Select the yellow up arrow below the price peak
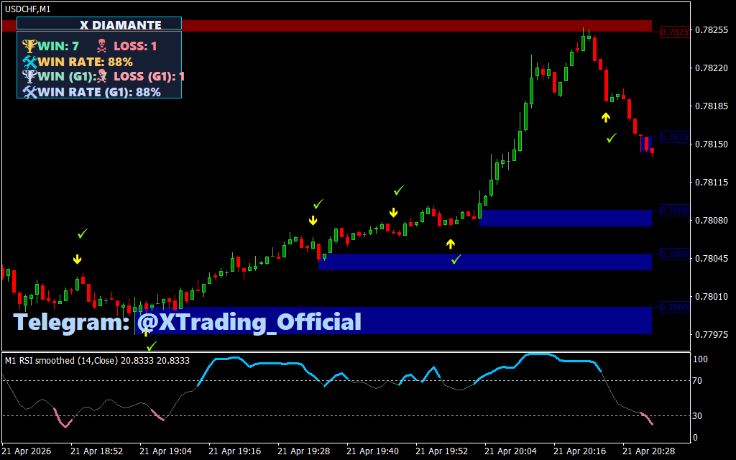Image resolution: width=736 pixels, height=460 pixels. (606, 117)
